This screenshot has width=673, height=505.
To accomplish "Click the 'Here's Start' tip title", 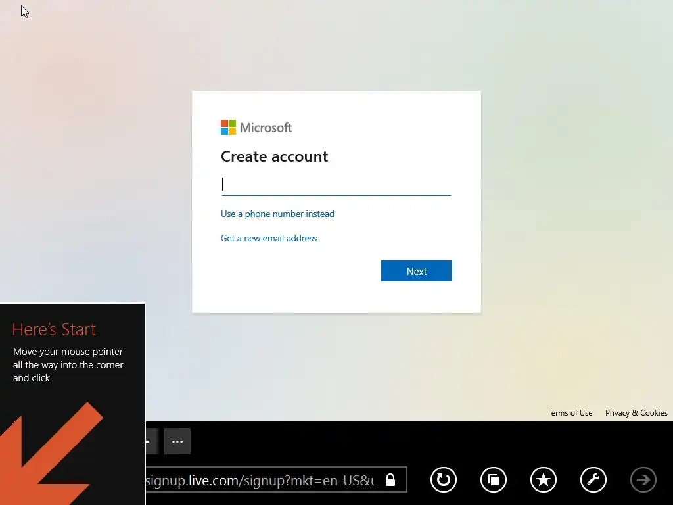I will pos(54,329).
